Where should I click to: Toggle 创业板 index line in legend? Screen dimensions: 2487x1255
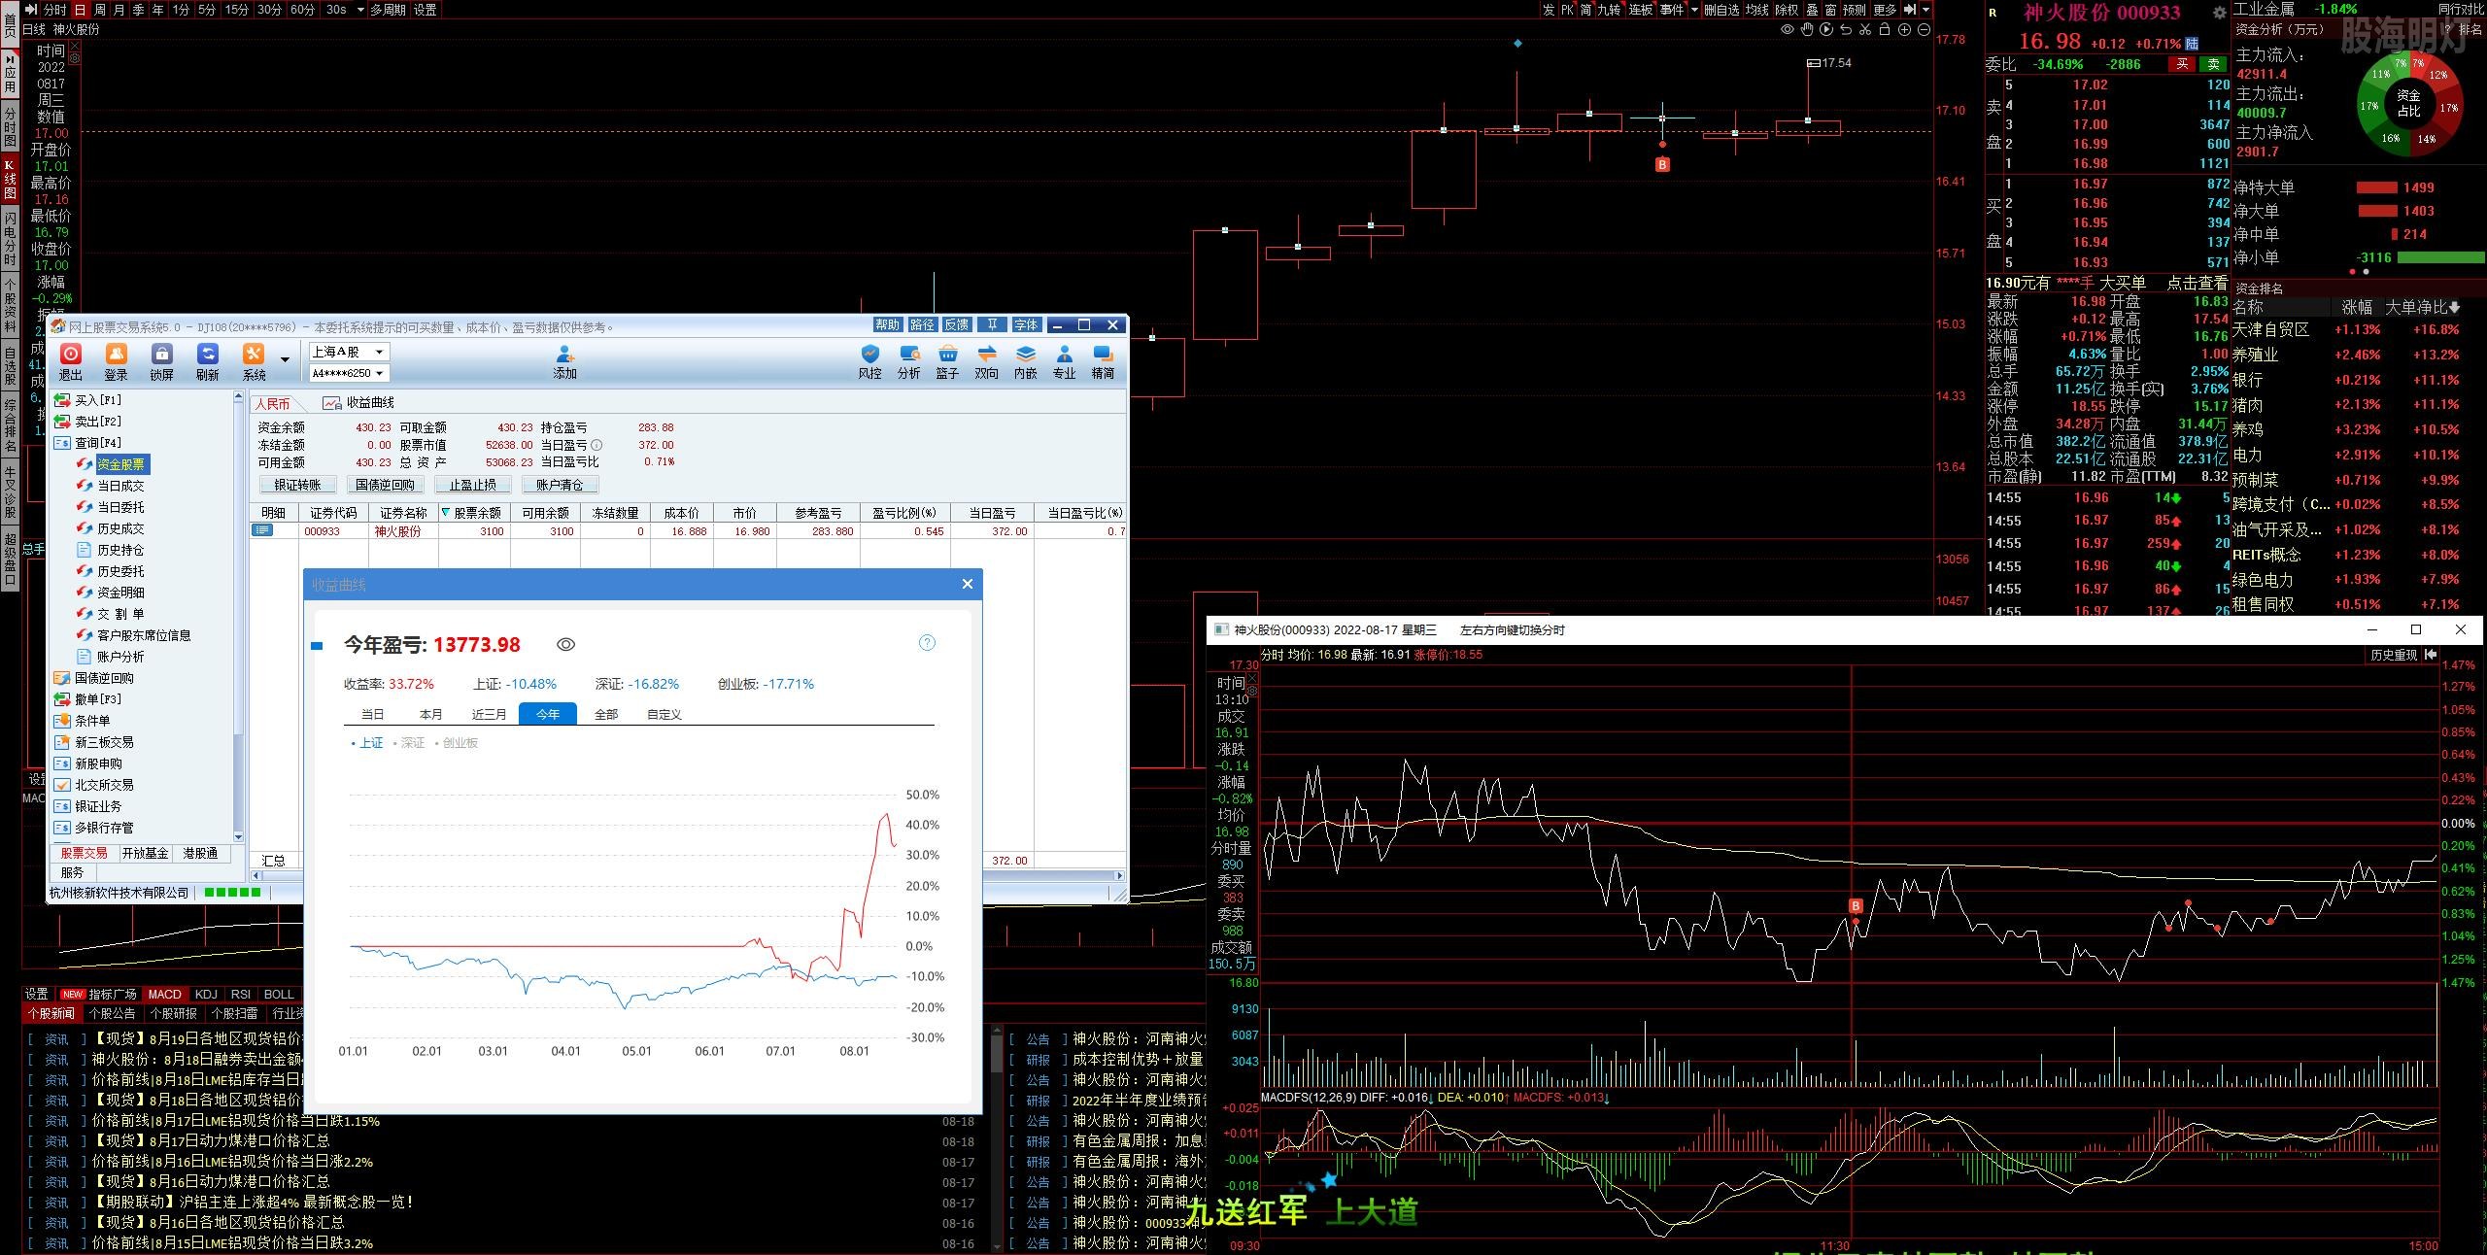tap(457, 742)
